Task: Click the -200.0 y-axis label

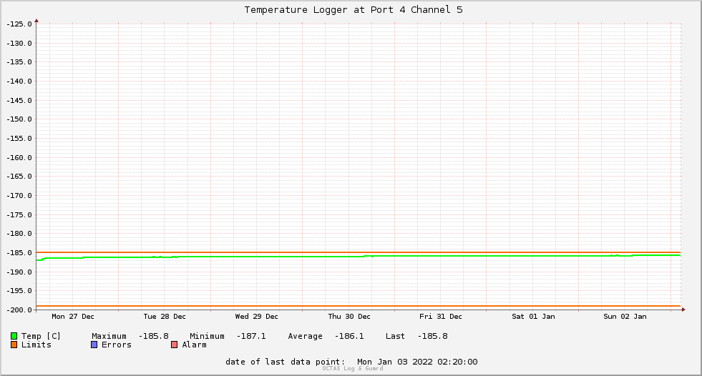Action: [19, 310]
